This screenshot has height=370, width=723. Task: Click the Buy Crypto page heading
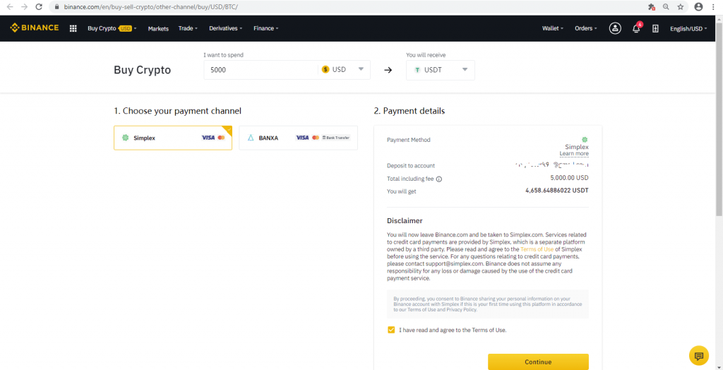(x=142, y=70)
